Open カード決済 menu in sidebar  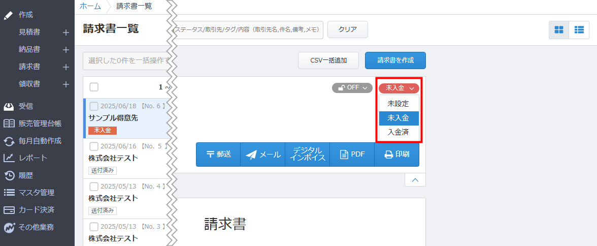tap(36, 210)
